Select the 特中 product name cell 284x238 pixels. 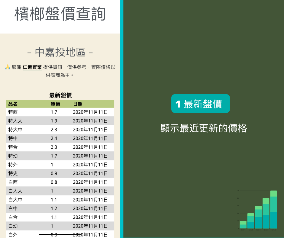click(13, 138)
